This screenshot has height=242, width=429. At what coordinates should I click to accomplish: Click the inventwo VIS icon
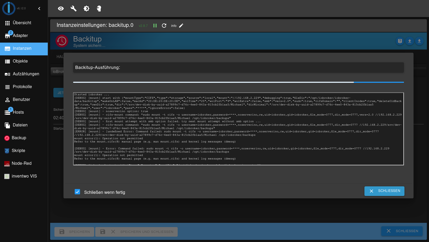(x=7, y=176)
